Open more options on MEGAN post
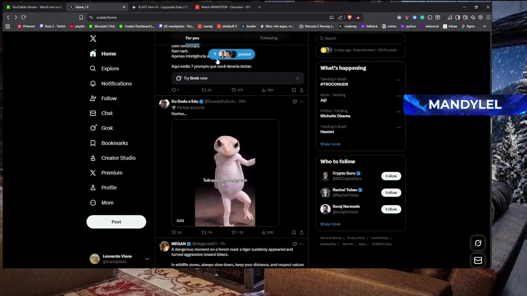527x296 pixels. (301, 244)
